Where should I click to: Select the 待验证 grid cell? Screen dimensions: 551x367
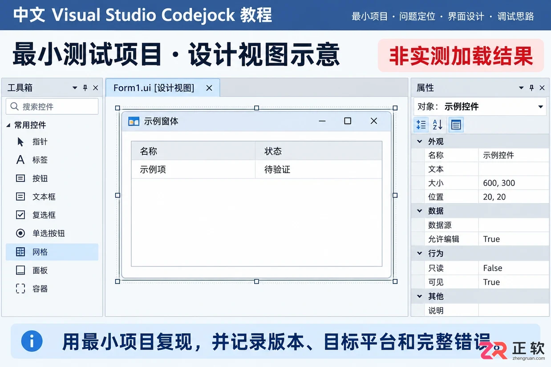[x=319, y=169]
